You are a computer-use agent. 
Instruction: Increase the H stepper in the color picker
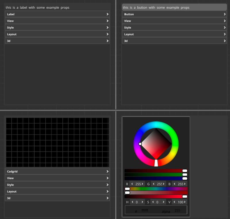point(142,202)
